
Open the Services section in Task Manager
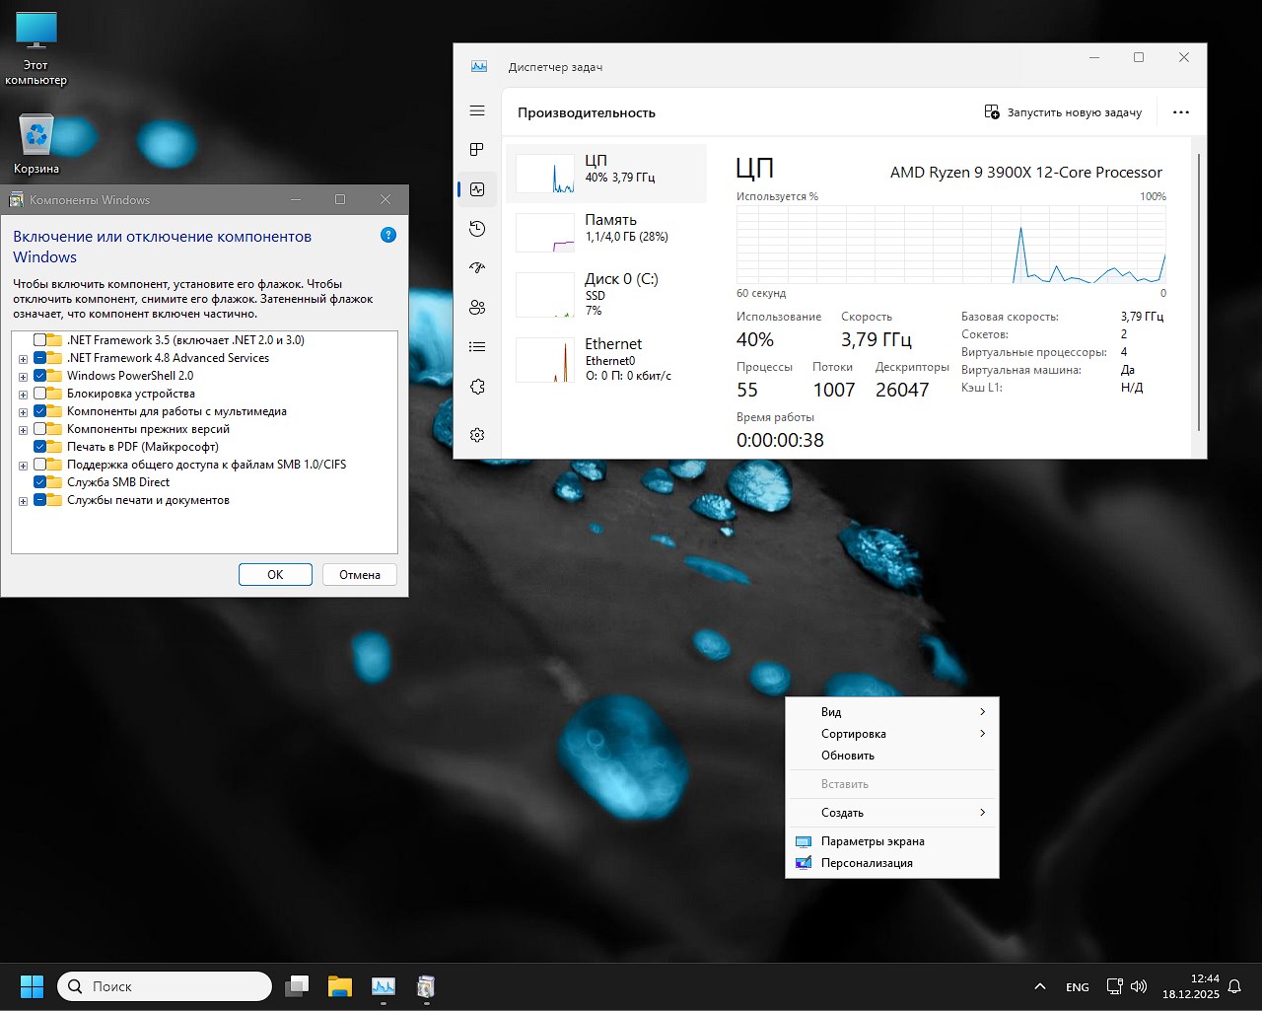click(x=477, y=386)
